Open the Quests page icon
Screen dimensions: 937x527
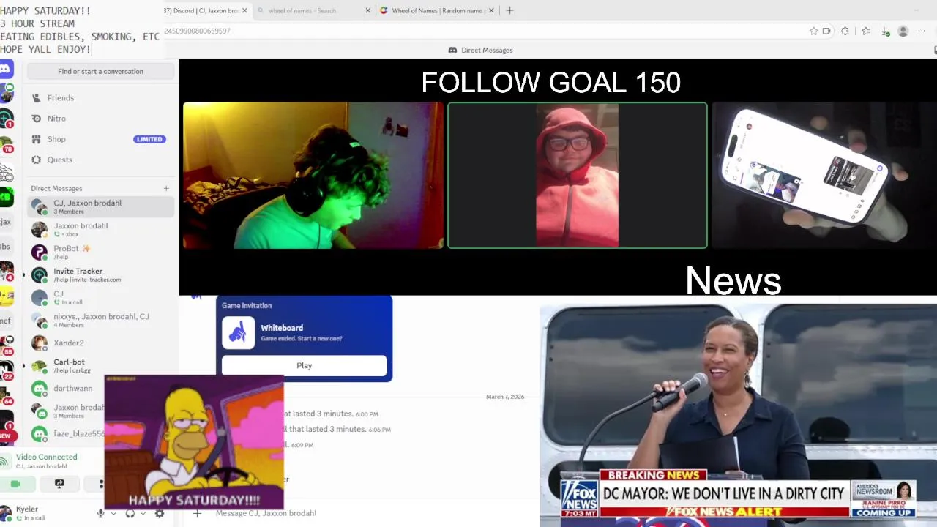pyautogui.click(x=36, y=160)
